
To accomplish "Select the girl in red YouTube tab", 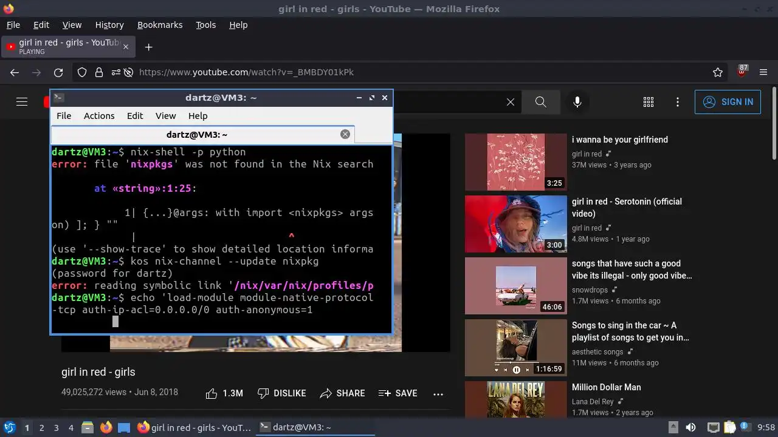I will (67, 47).
